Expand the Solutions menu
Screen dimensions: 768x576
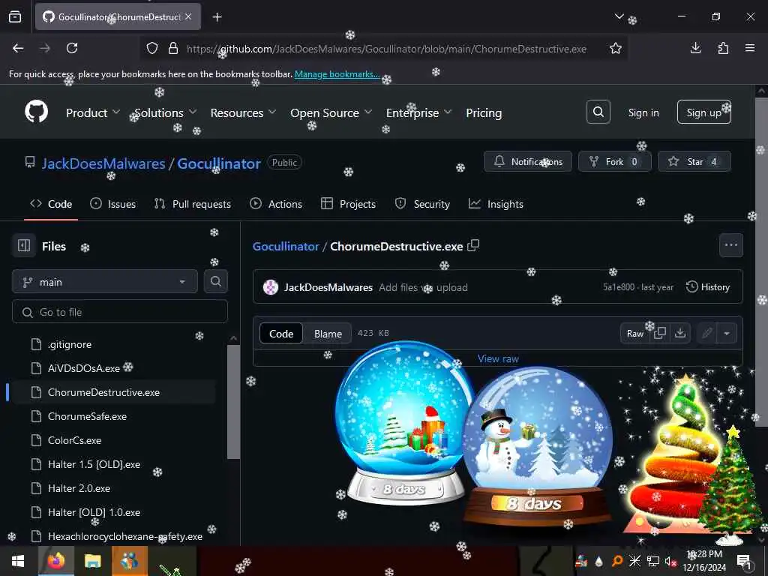click(166, 112)
